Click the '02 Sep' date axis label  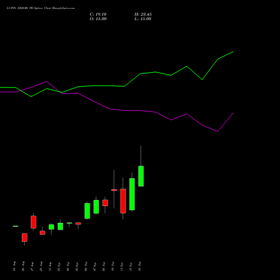(x=68, y=266)
